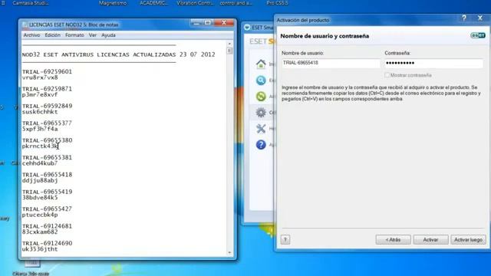Click the Magnetismo desktop shortcut label

pos(113,3)
